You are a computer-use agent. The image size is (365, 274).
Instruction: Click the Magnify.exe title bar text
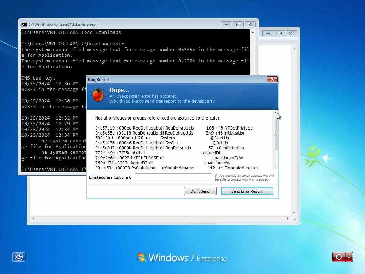click(x=62, y=25)
